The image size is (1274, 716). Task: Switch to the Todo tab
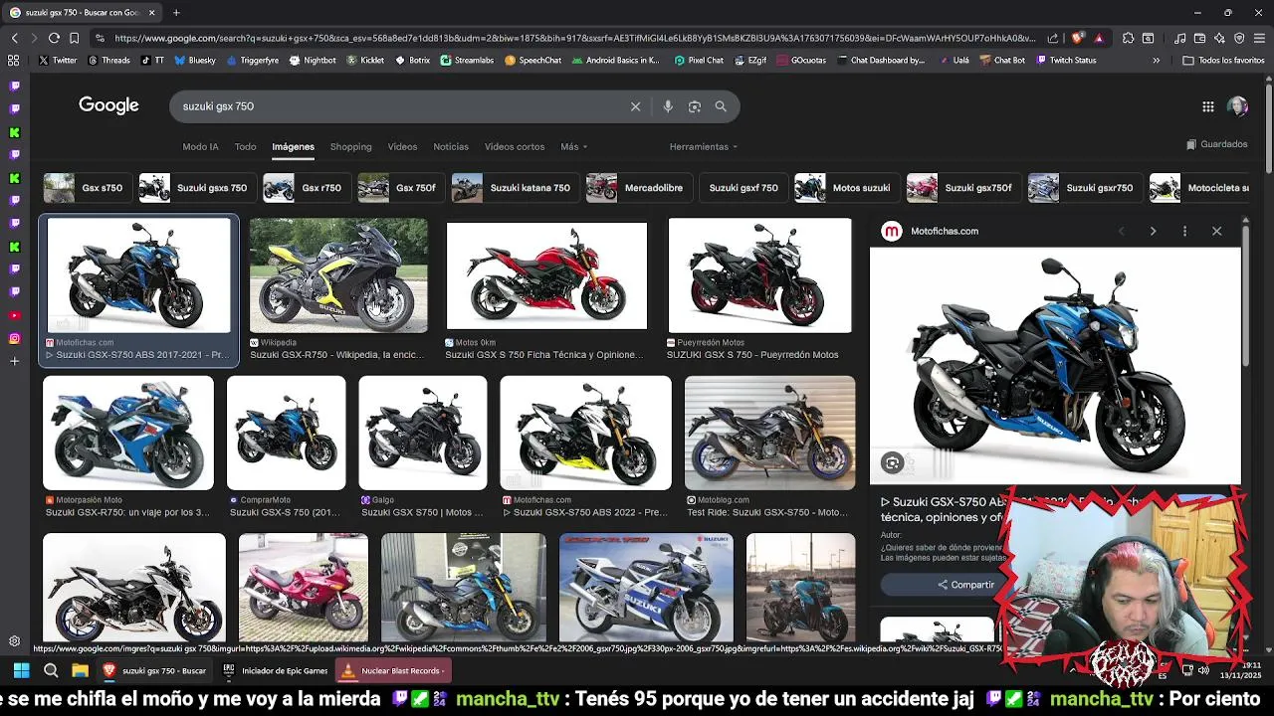point(245,146)
